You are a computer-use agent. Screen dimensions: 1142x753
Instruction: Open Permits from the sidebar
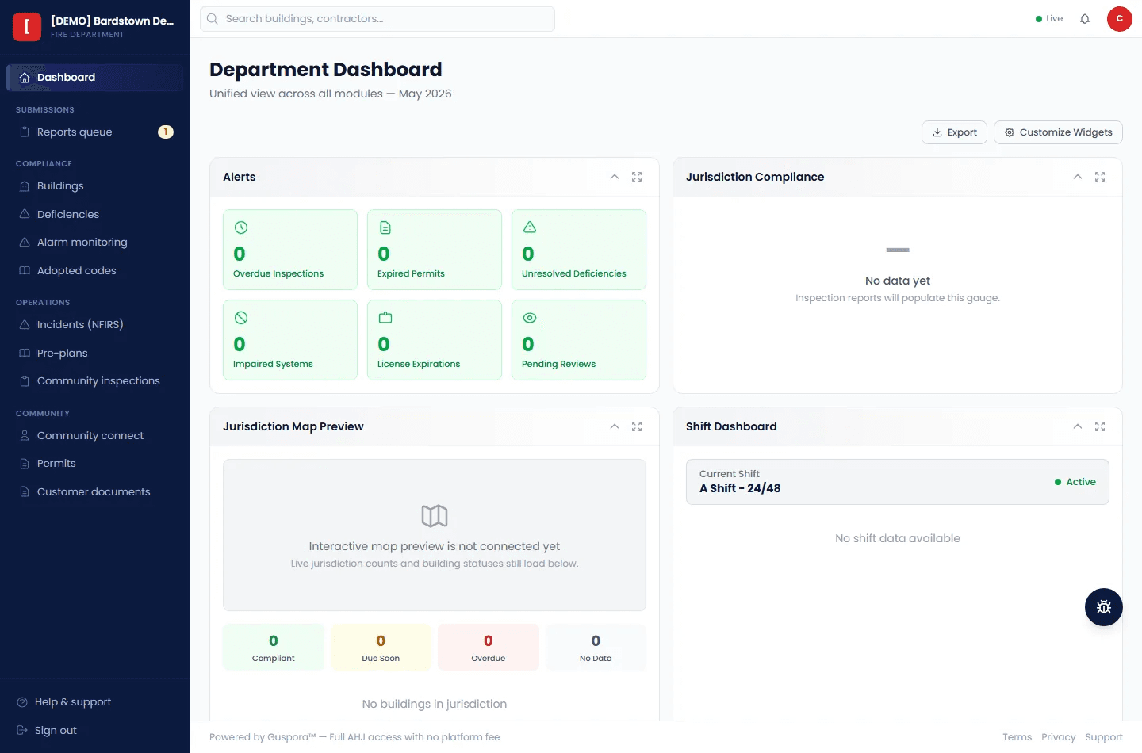pos(94,464)
